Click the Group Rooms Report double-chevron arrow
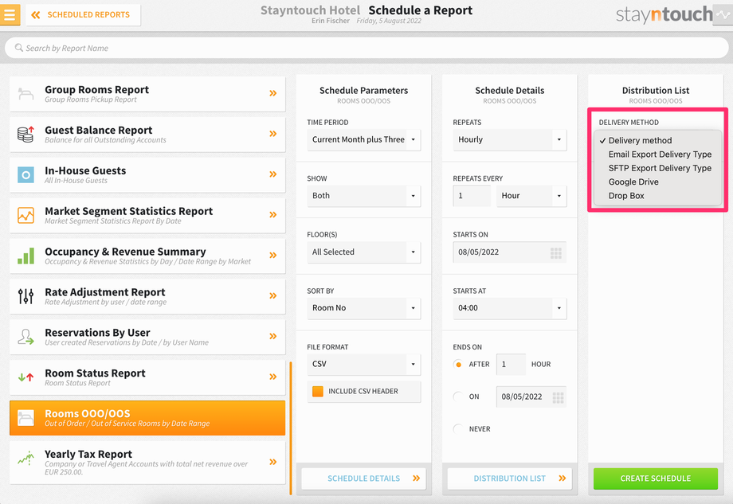The width and height of the screenshot is (733, 504). pos(273,93)
